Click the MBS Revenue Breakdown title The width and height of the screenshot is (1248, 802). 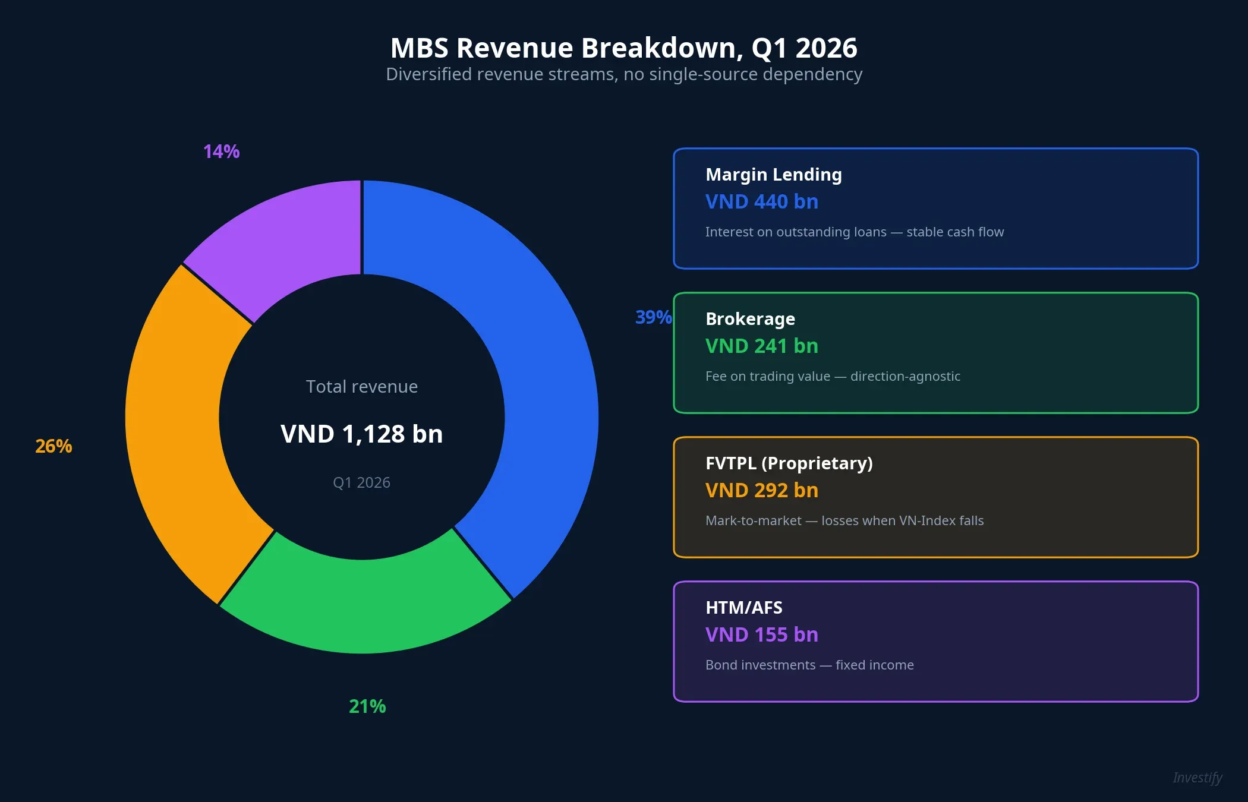[624, 47]
